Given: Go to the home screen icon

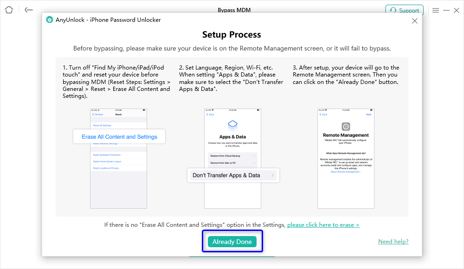Looking at the screenshot, I should [9, 10].
